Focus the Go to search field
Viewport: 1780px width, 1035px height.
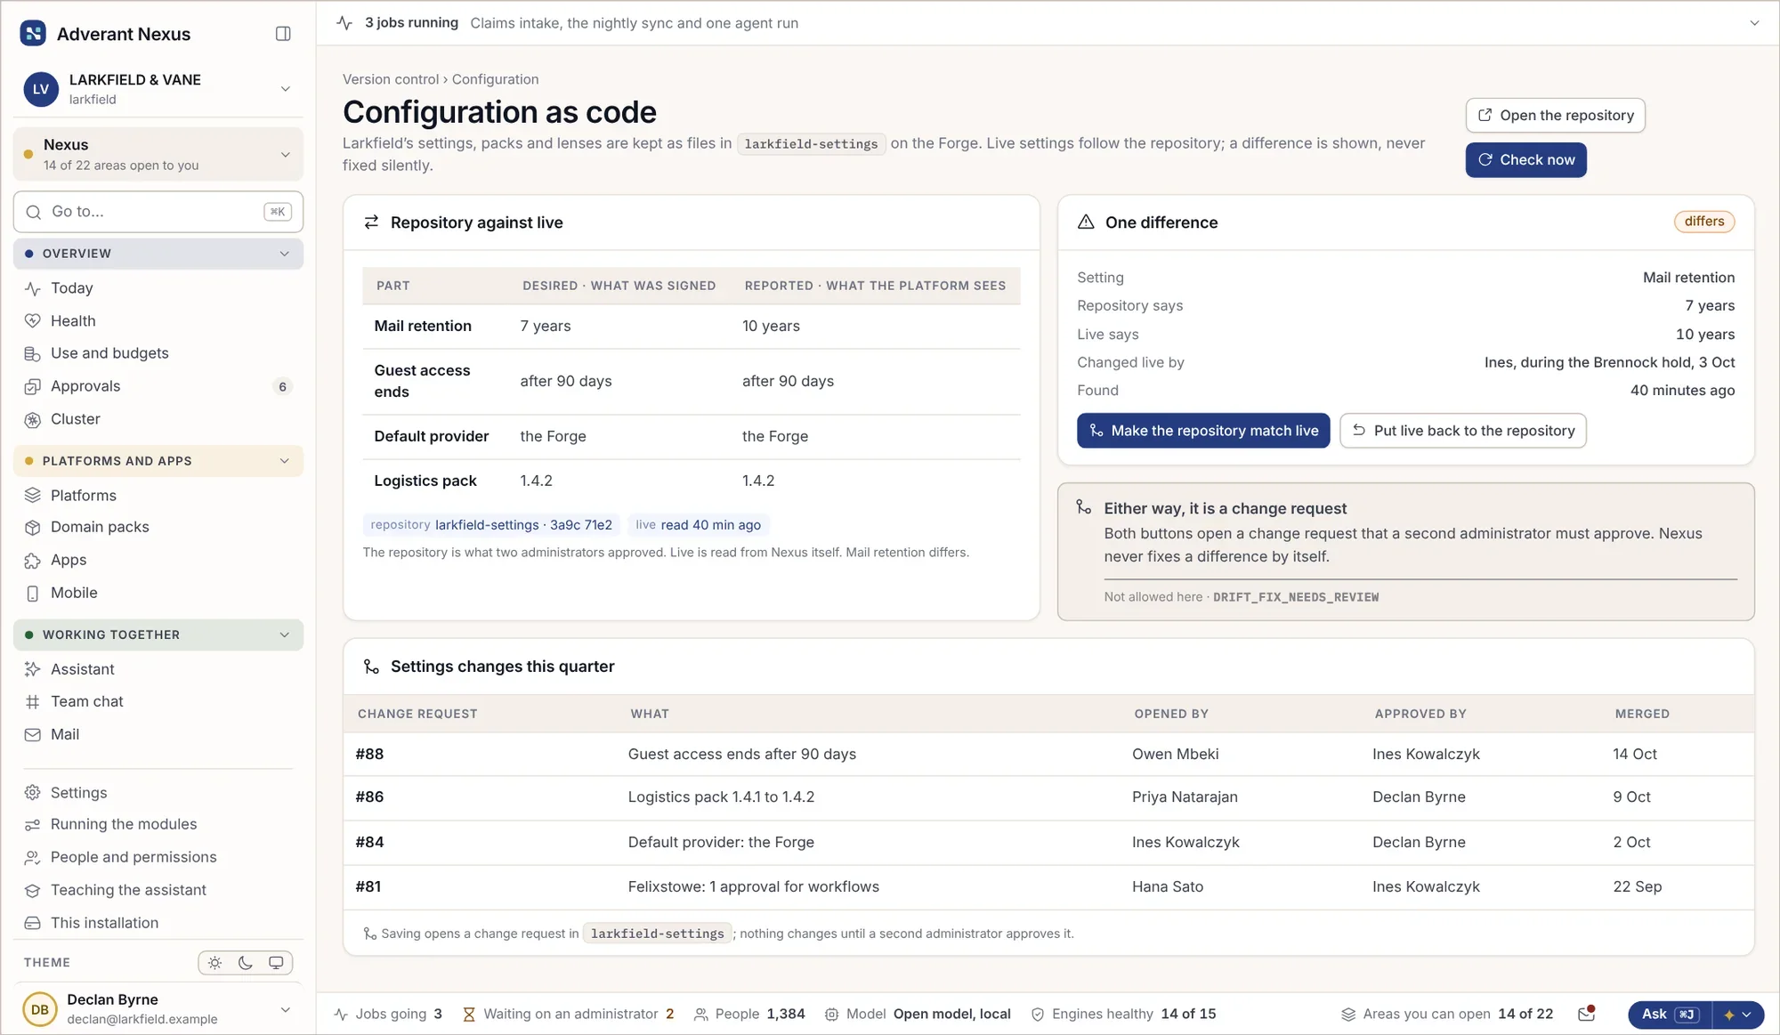(158, 212)
